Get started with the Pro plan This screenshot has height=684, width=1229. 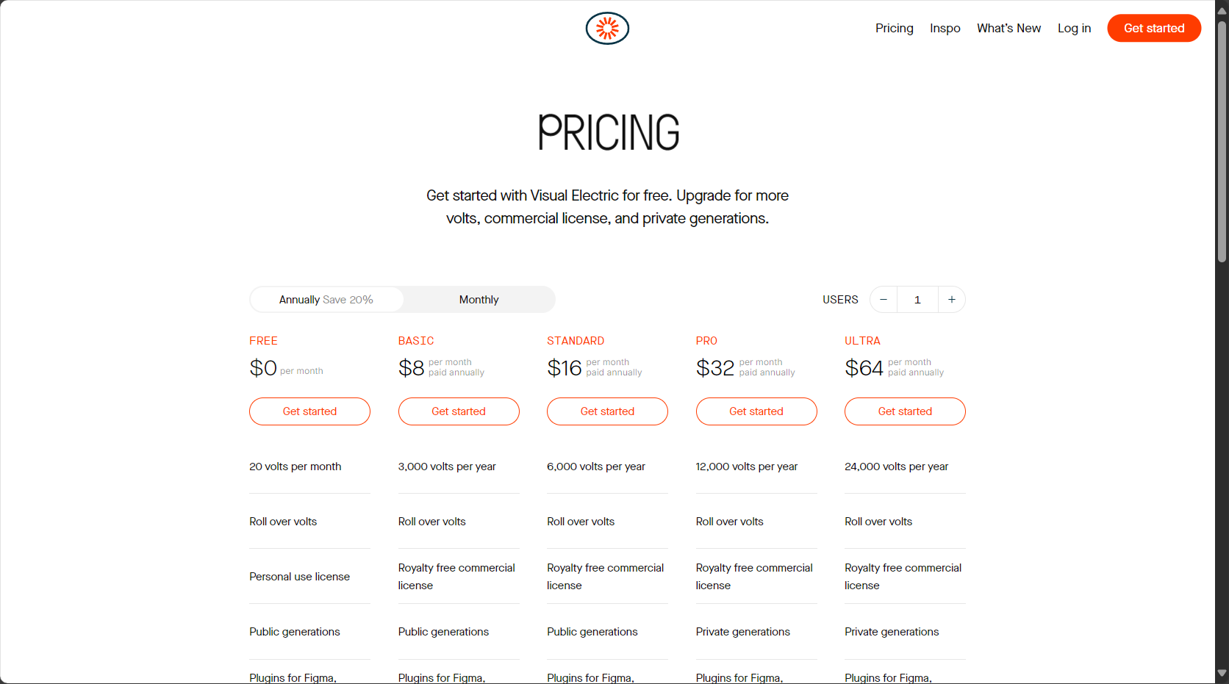(756, 411)
